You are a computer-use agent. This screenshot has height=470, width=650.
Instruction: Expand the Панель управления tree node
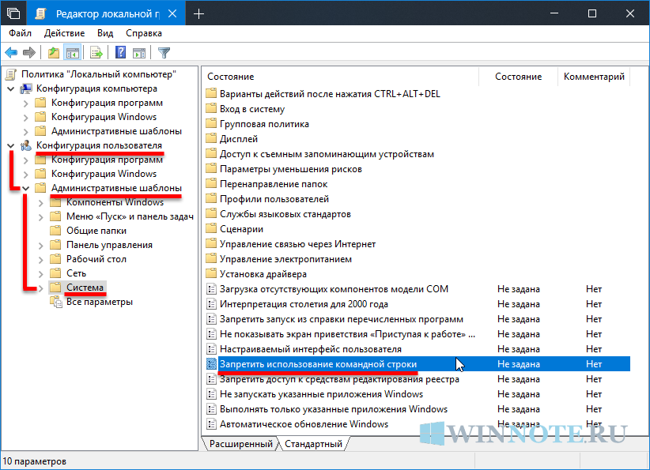pyautogui.click(x=41, y=245)
